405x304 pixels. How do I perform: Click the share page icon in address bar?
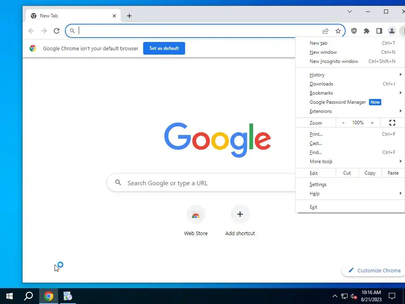coord(326,31)
